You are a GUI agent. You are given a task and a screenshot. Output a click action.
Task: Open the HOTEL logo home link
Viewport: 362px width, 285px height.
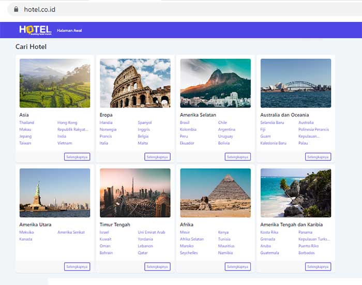point(35,30)
